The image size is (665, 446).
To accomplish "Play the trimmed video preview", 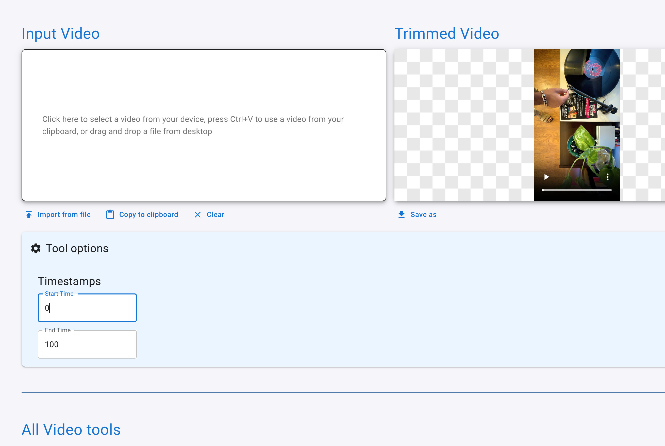I will (546, 177).
